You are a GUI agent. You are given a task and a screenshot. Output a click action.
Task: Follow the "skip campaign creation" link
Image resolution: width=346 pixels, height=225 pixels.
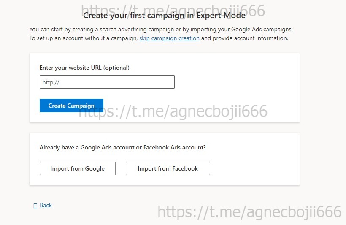pyautogui.click(x=169, y=38)
